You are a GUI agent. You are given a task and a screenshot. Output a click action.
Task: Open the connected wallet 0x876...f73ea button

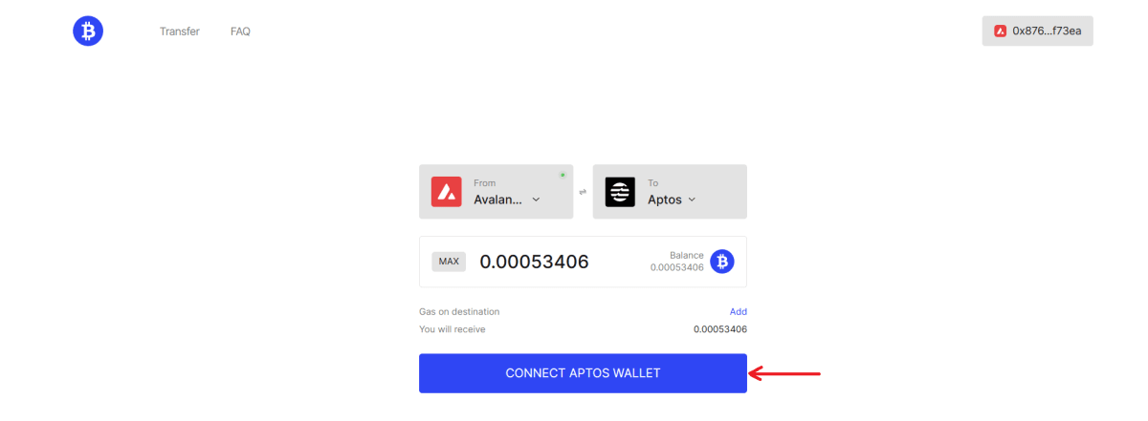(x=1037, y=31)
